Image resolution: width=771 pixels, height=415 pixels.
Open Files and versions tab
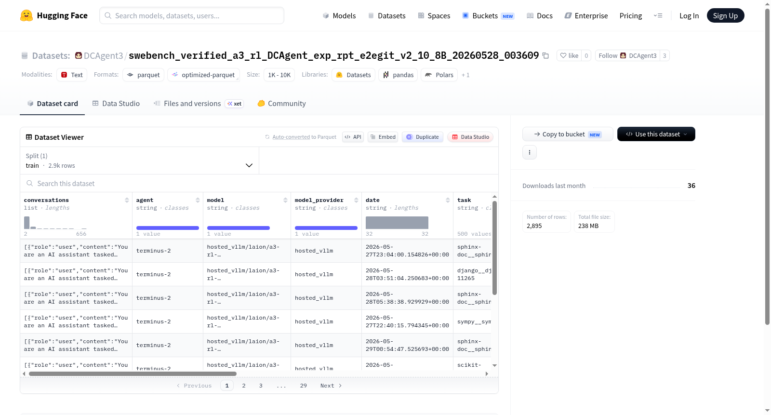[198, 104]
